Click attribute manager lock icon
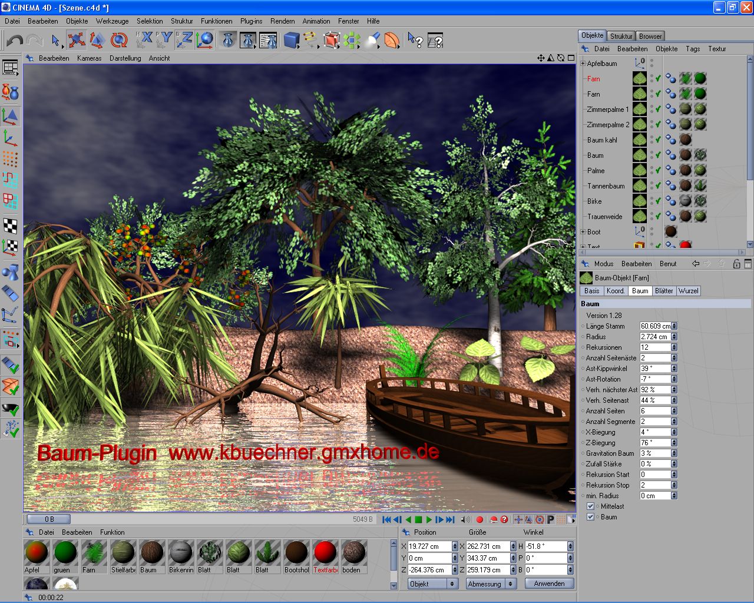 click(736, 263)
